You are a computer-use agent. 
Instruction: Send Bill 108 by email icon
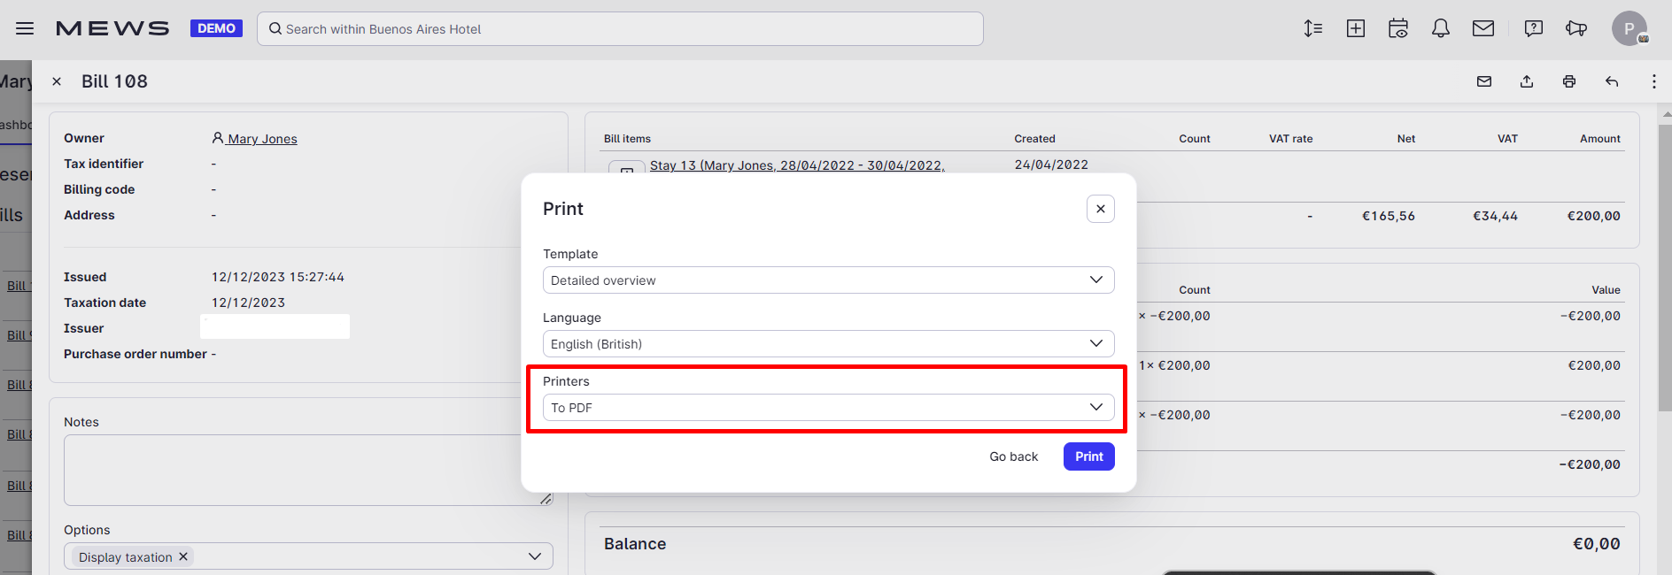1484,81
